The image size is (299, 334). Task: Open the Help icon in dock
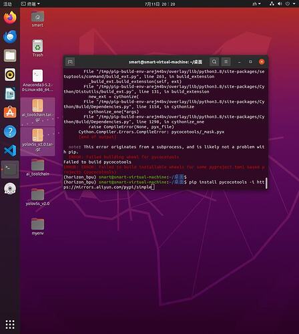coord(10,132)
